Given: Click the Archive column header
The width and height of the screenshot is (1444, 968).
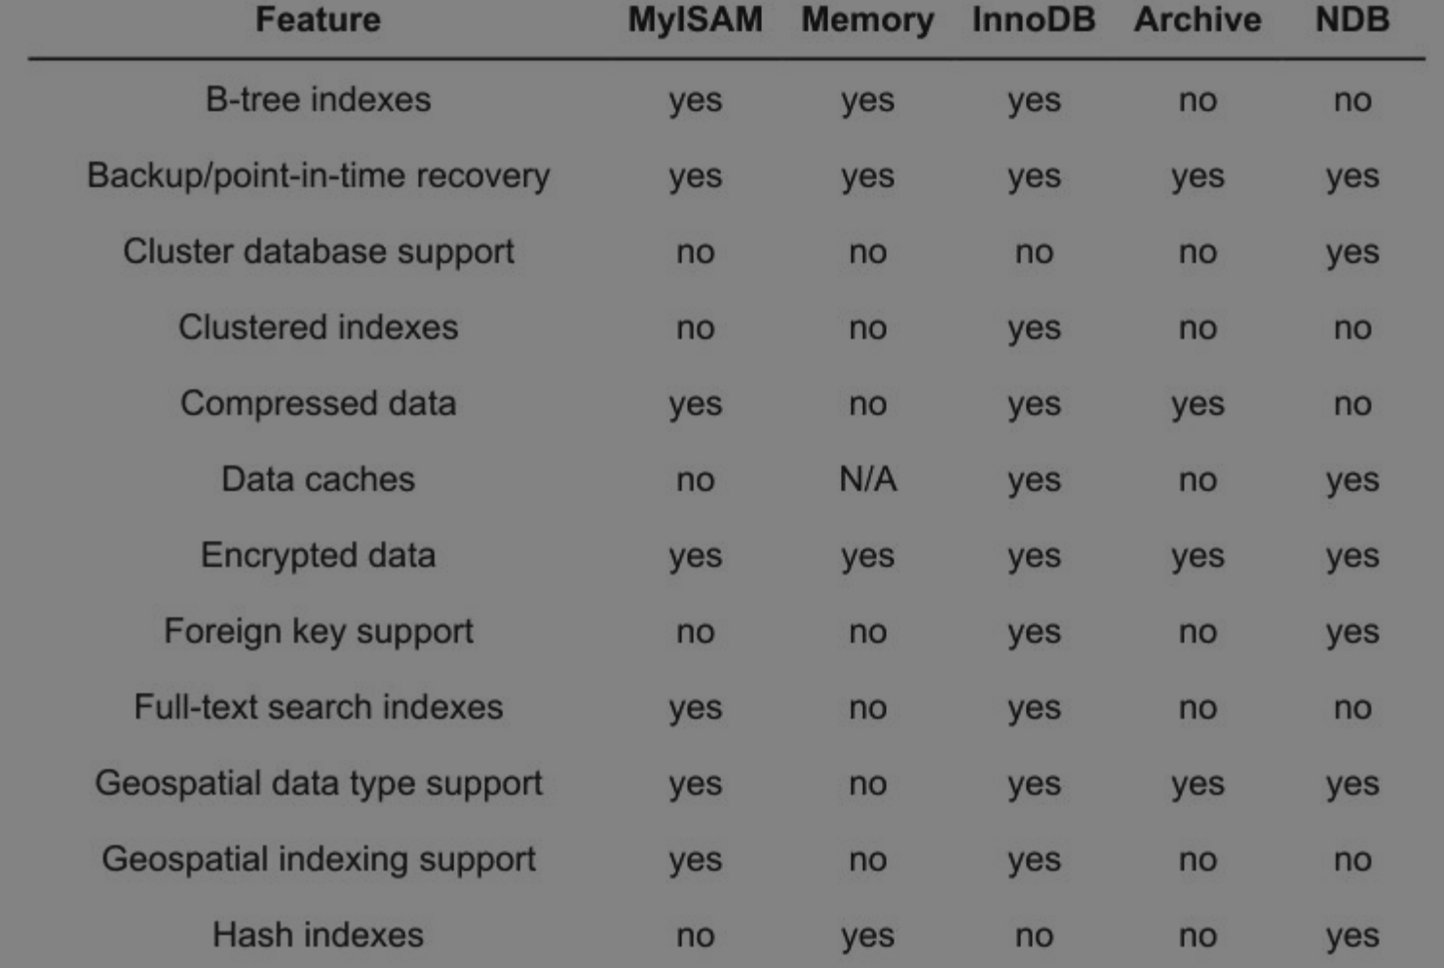Looking at the screenshot, I should (1197, 19).
